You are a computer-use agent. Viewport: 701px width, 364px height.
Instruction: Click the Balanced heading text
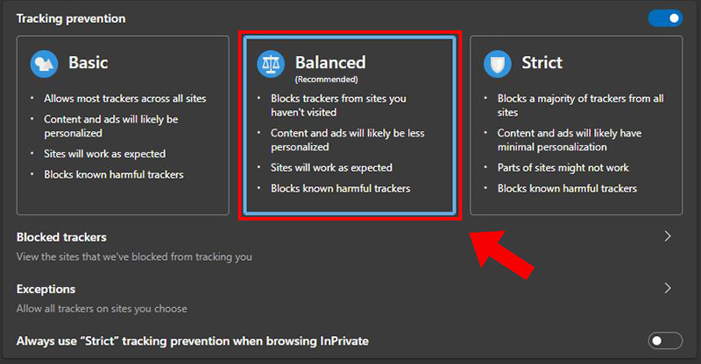click(x=330, y=62)
